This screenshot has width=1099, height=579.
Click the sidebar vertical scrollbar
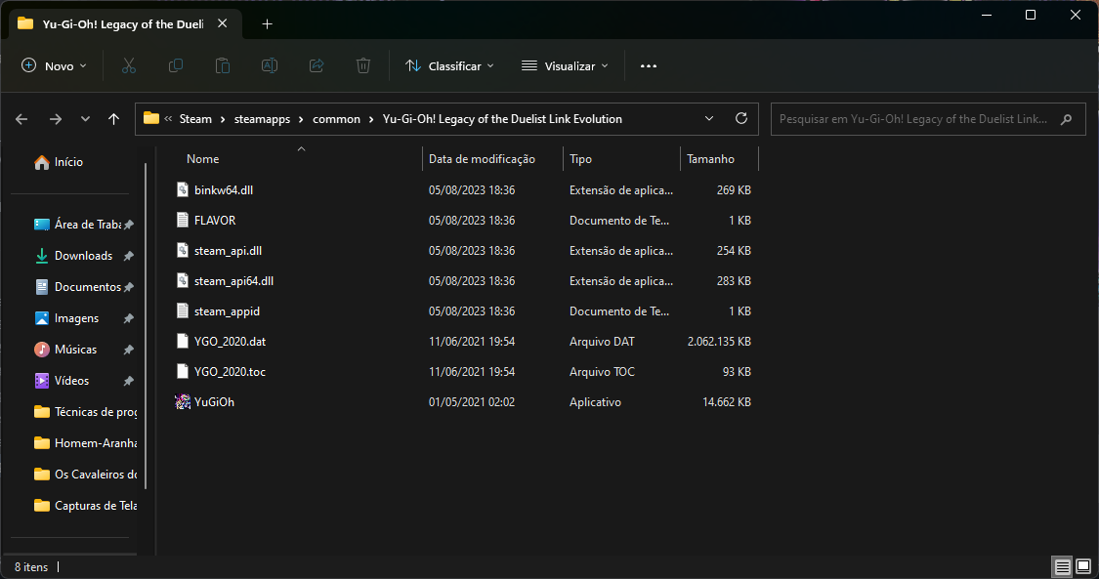[x=146, y=325]
